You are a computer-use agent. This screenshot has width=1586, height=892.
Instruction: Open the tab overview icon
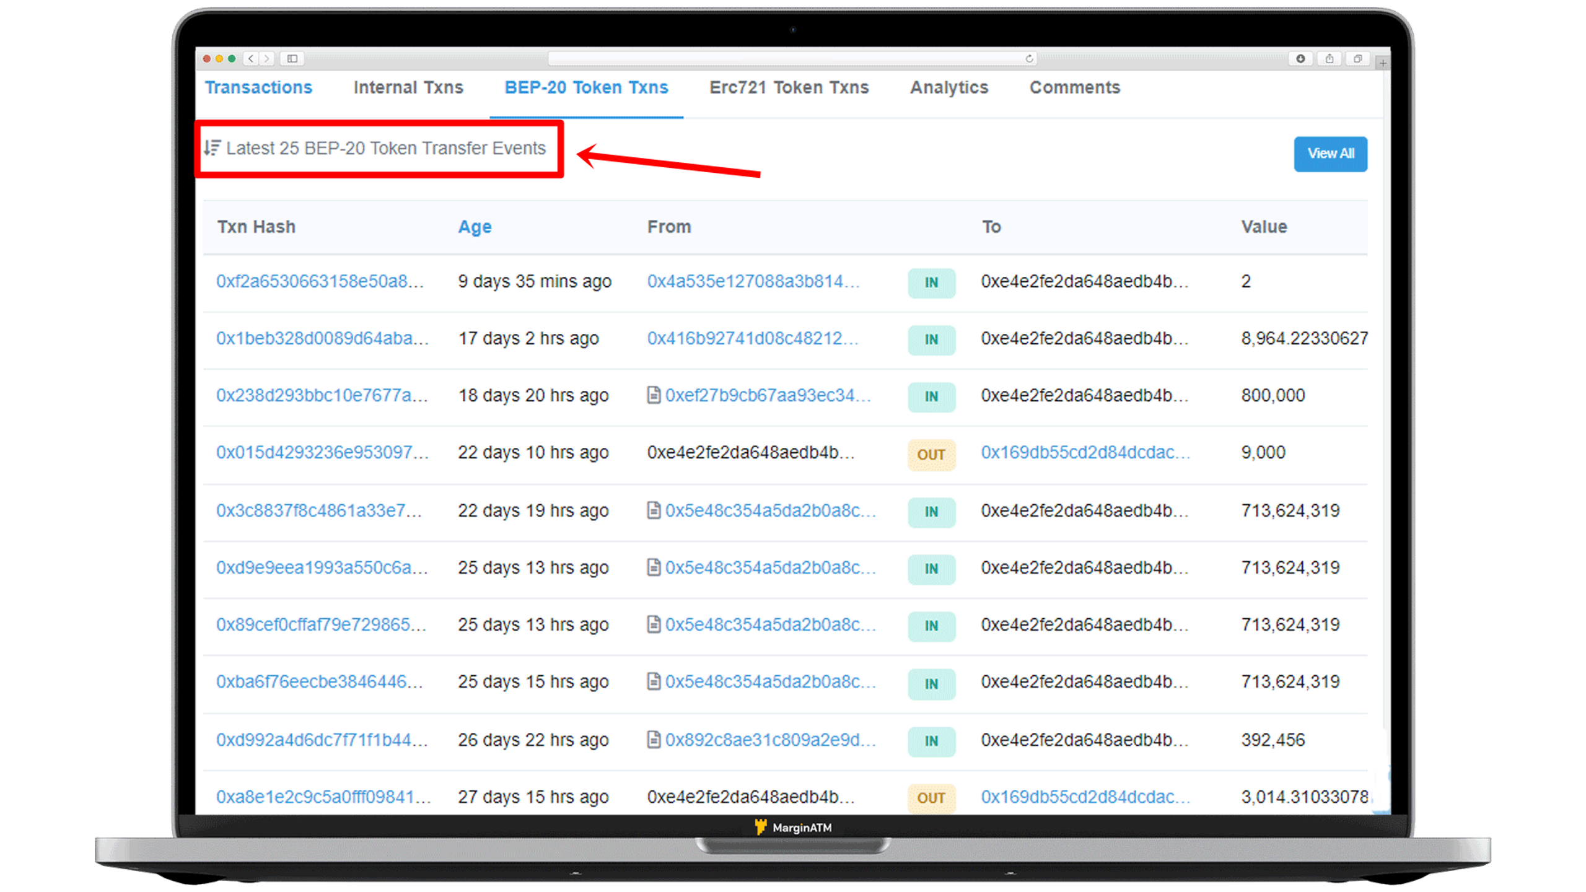pos(1357,58)
